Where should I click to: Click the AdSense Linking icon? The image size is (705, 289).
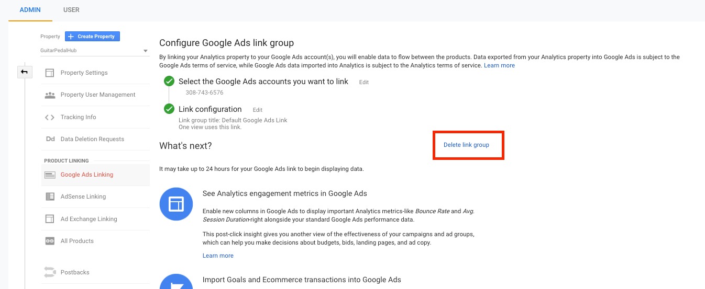50,196
